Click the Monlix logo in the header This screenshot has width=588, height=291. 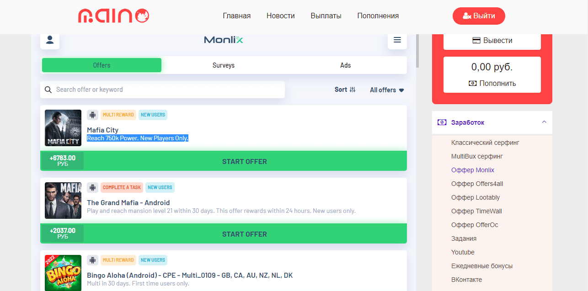[223, 40]
